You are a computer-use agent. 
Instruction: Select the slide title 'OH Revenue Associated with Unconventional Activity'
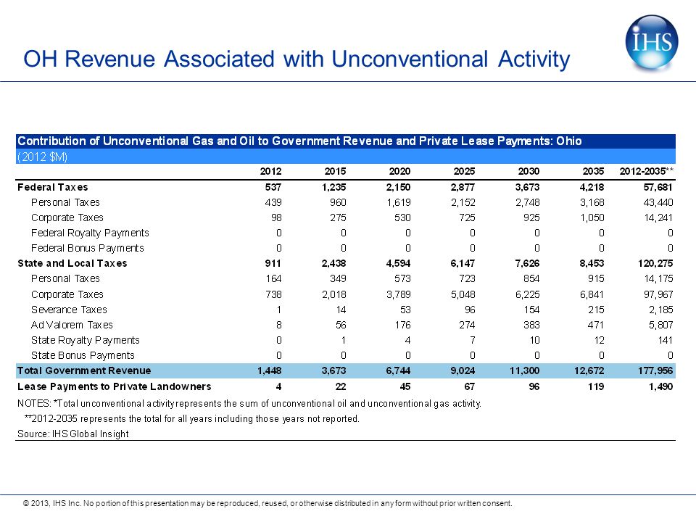click(297, 59)
